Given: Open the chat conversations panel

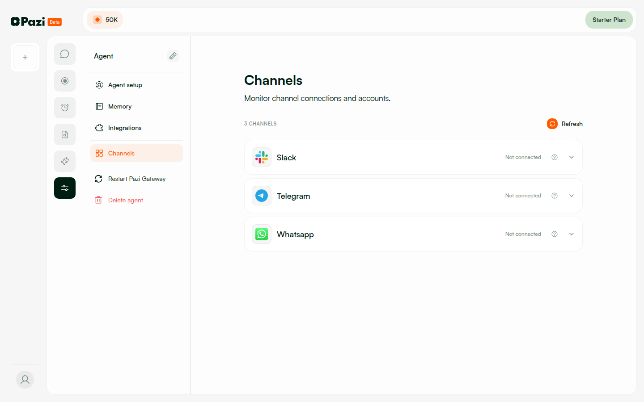Looking at the screenshot, I should coord(65,54).
